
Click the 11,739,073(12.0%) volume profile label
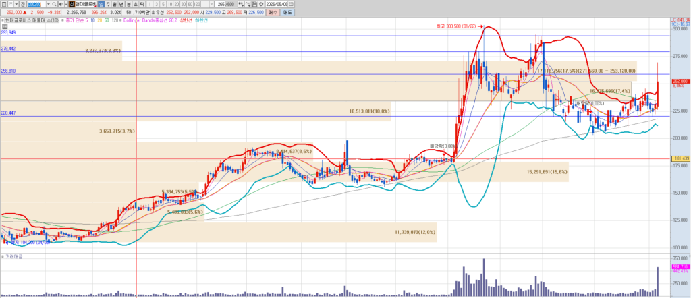pyautogui.click(x=415, y=231)
